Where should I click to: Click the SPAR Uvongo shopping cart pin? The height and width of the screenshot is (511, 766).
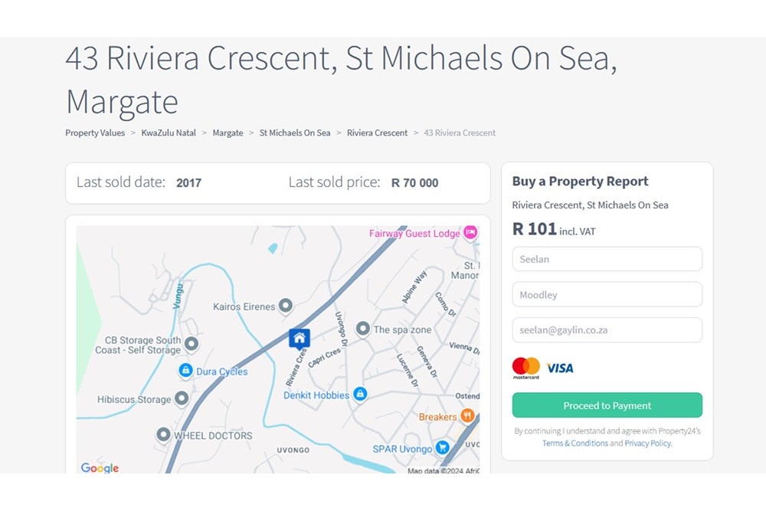pos(442,447)
